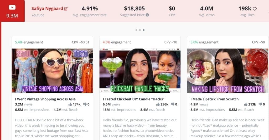
Task: Select the first carousel page dot
Action: tap(136, 30)
